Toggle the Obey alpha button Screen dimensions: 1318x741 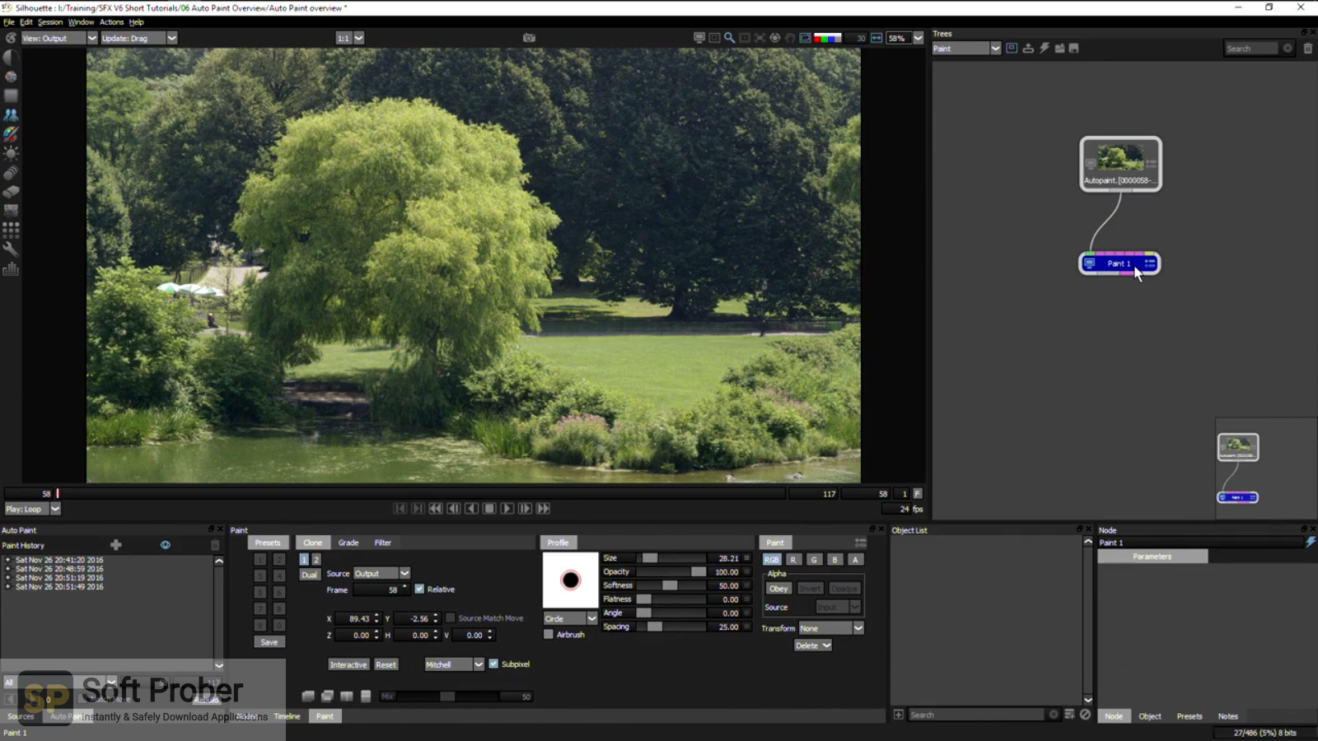[778, 589]
